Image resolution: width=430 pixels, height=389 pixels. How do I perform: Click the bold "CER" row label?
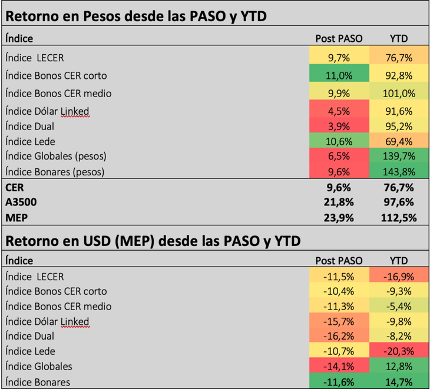coord(15,188)
